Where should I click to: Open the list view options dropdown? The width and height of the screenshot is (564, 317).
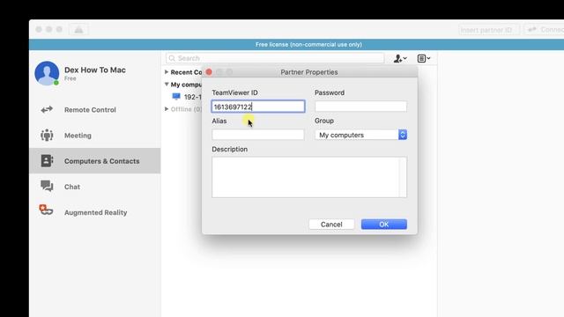tap(424, 58)
